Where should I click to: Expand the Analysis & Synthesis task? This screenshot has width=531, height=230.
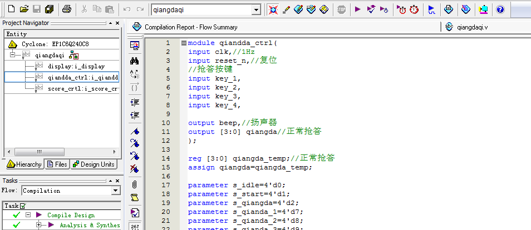coord(39,225)
